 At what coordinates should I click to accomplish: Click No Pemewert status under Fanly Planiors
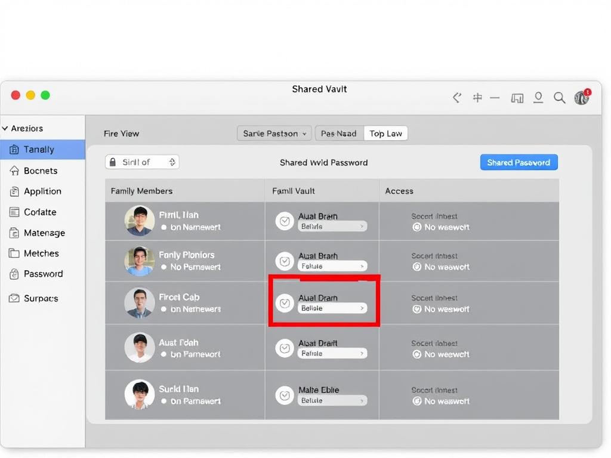tap(196, 267)
